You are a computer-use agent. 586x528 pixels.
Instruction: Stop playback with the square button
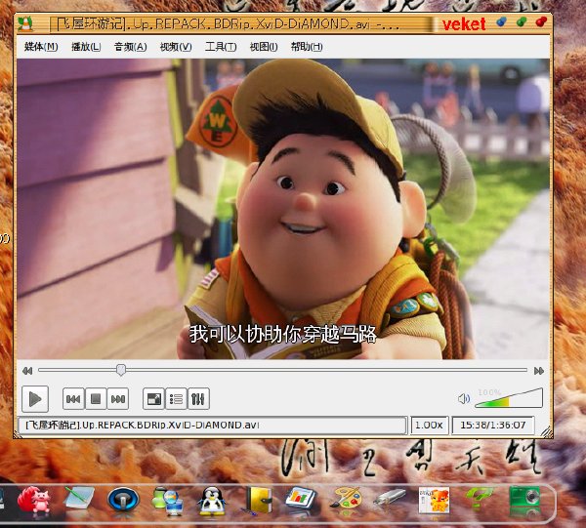point(96,399)
